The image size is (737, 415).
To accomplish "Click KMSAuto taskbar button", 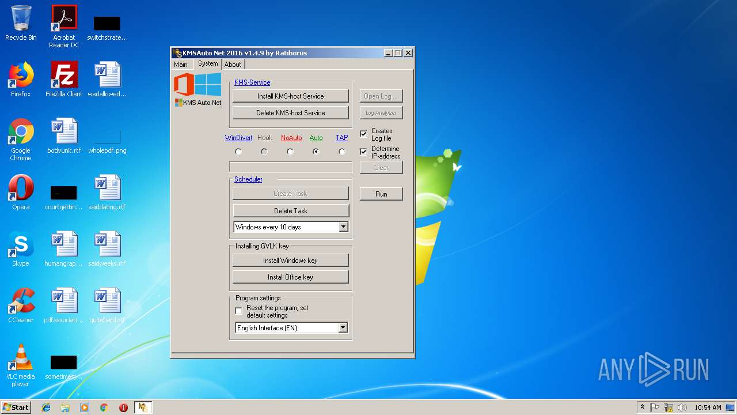I will click(x=143, y=408).
